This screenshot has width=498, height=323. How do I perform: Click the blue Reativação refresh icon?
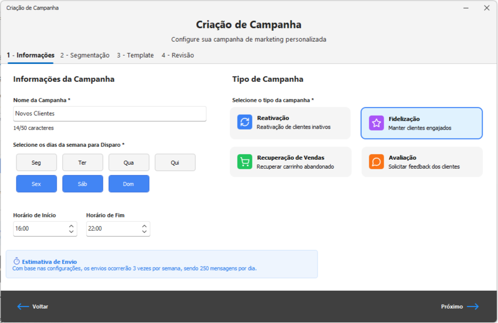pos(245,123)
